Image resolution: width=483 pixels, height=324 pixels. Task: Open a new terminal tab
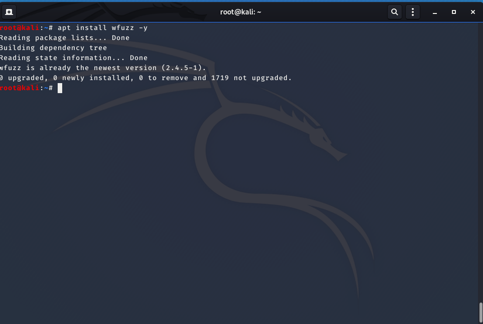9,12
